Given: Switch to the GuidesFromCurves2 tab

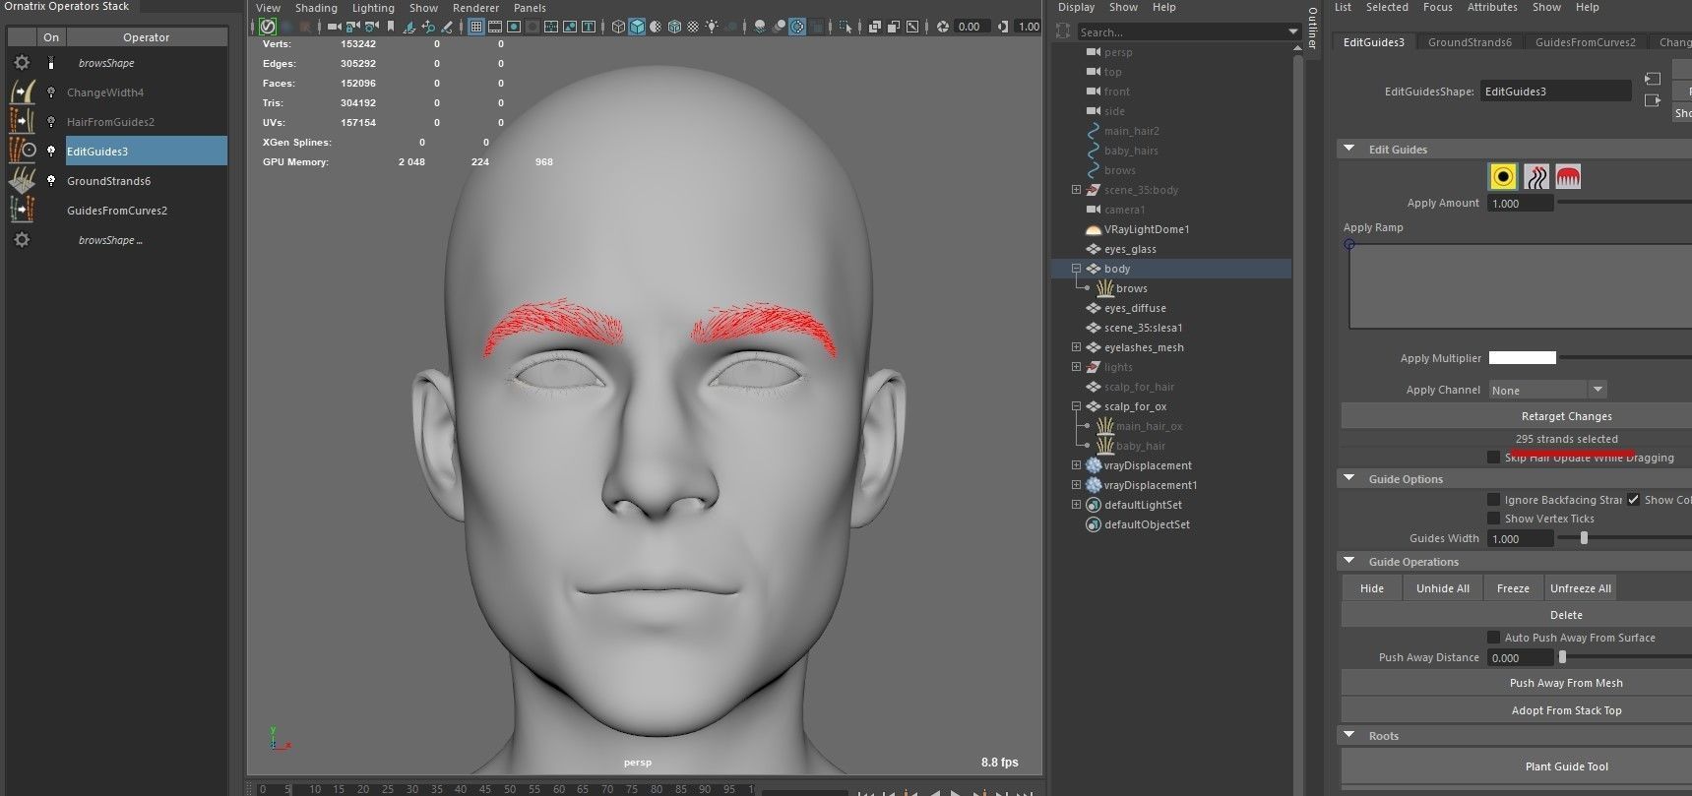Looking at the screenshot, I should click(1585, 42).
